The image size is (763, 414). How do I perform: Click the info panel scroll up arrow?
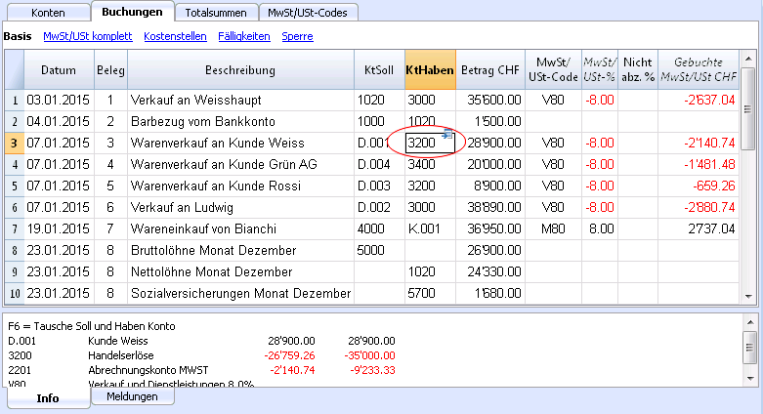tap(750, 322)
